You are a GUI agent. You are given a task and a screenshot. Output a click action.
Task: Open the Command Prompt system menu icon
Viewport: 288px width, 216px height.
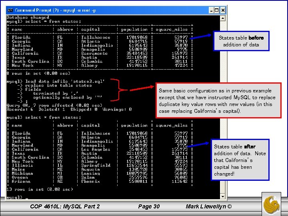click(10, 10)
